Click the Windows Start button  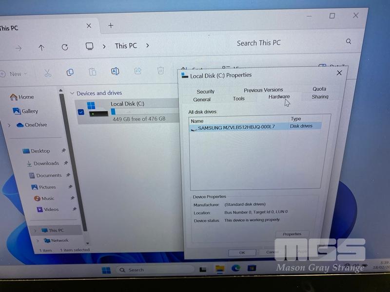(106, 270)
